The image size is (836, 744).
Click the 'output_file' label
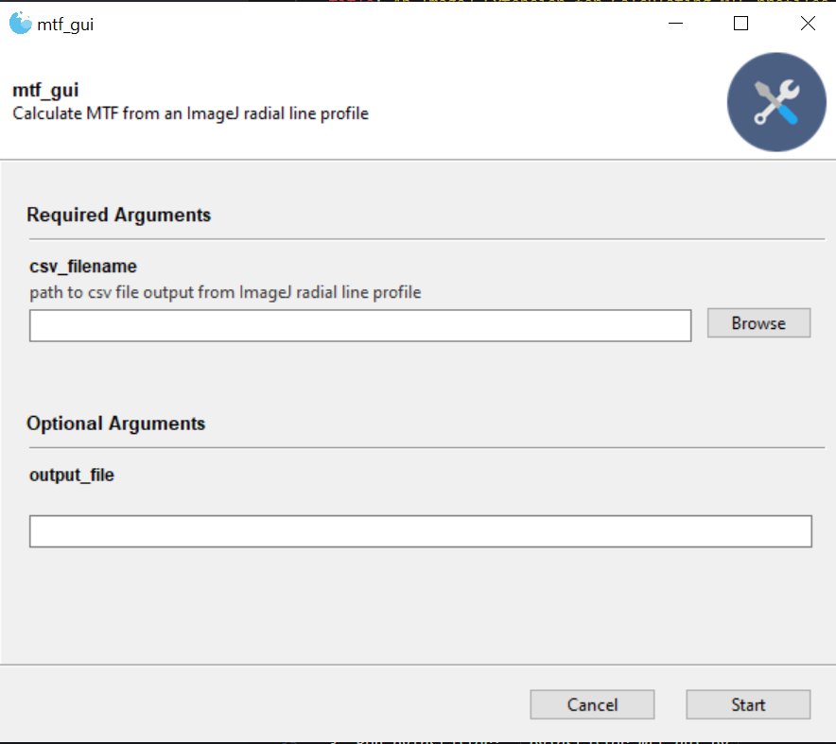pyautogui.click(x=72, y=475)
